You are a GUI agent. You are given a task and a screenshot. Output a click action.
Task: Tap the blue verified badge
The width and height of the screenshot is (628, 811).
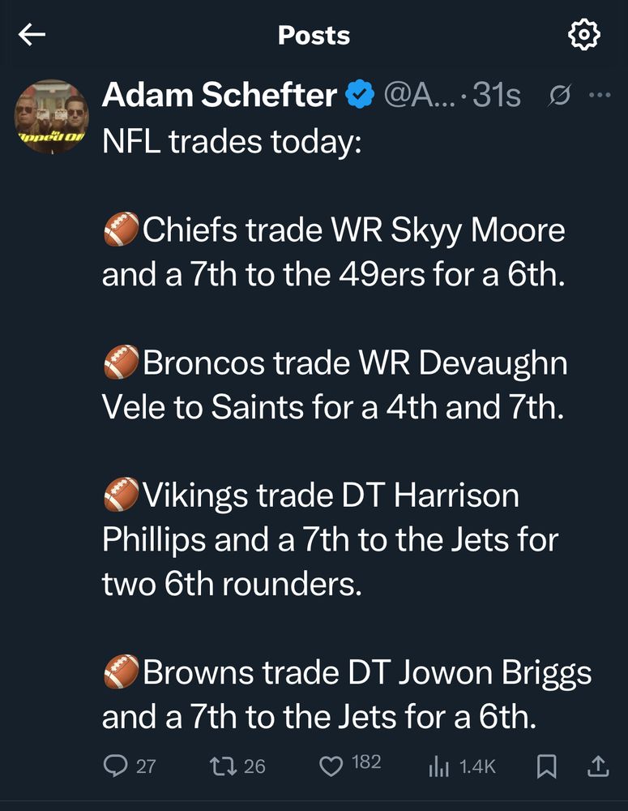tap(360, 95)
